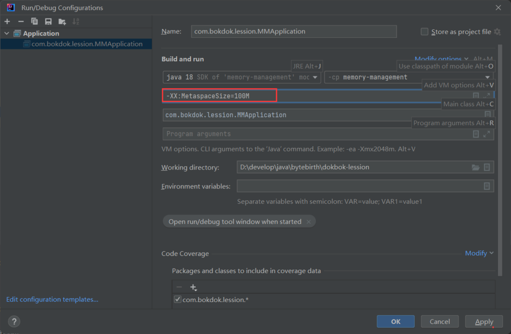Confirm with the OK button
This screenshot has width=511, height=334.
point(396,322)
